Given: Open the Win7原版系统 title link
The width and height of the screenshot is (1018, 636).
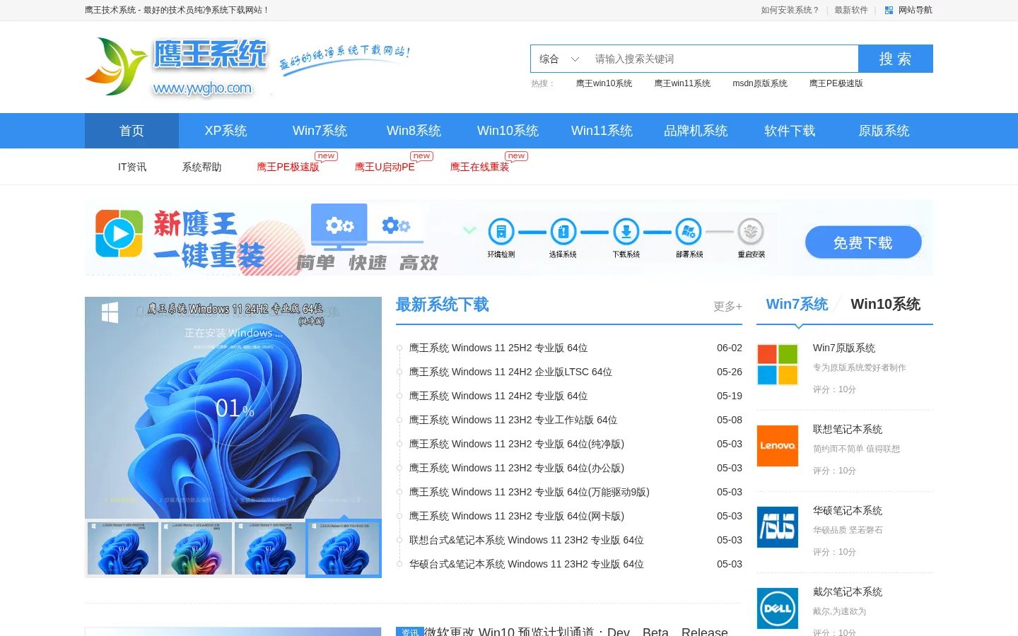Looking at the screenshot, I should pyautogui.click(x=844, y=348).
